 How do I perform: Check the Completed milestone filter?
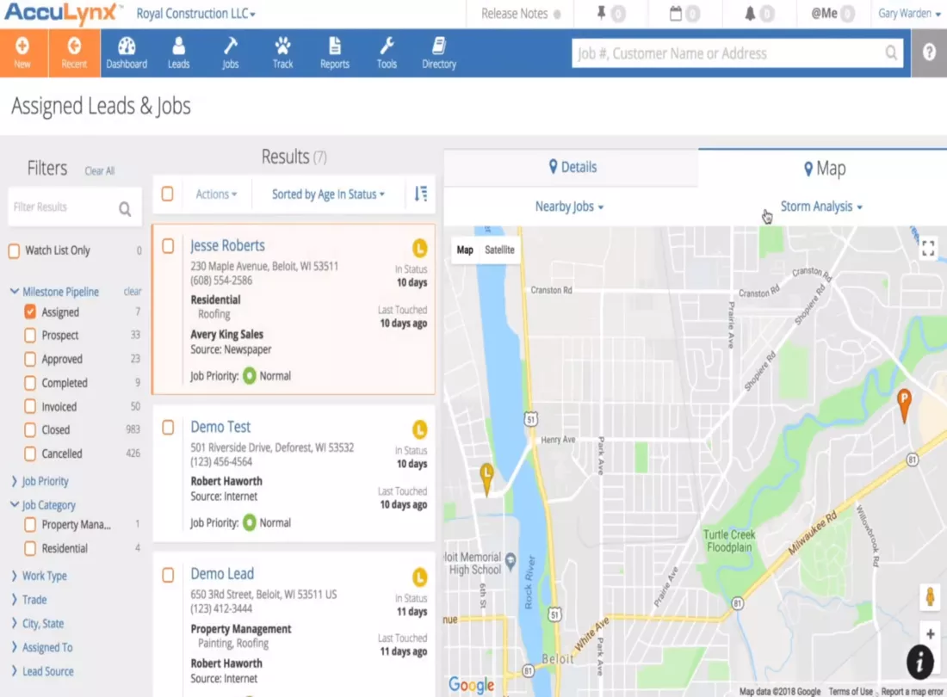tap(30, 383)
